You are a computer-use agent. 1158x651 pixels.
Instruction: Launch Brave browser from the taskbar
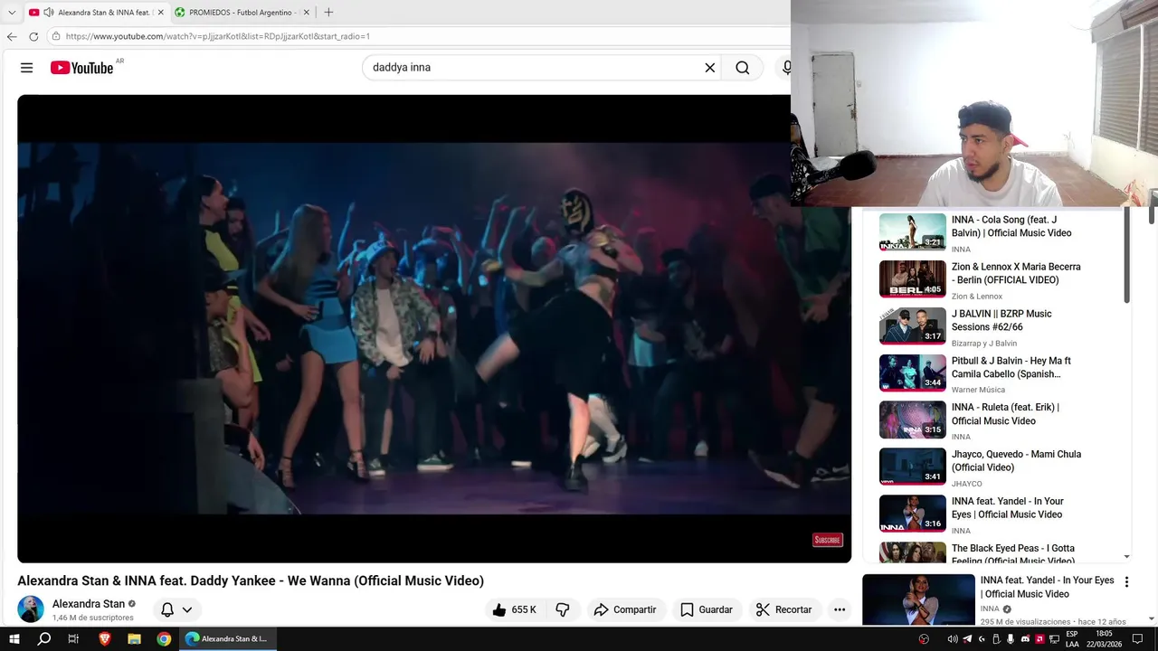point(104,638)
